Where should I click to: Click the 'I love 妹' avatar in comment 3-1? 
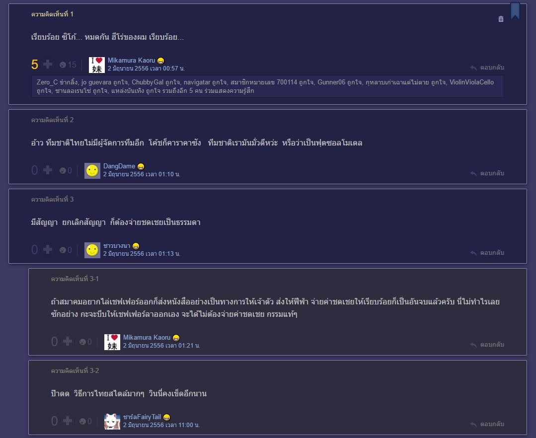112,342
